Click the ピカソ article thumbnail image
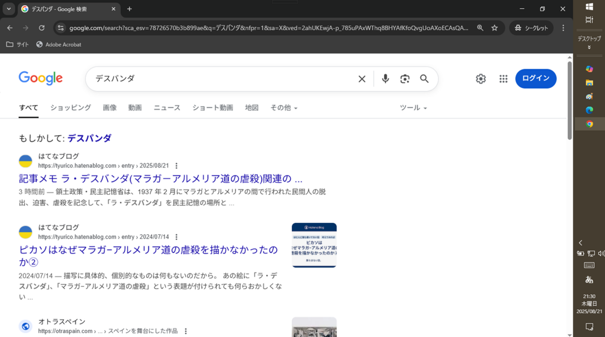 point(314,245)
